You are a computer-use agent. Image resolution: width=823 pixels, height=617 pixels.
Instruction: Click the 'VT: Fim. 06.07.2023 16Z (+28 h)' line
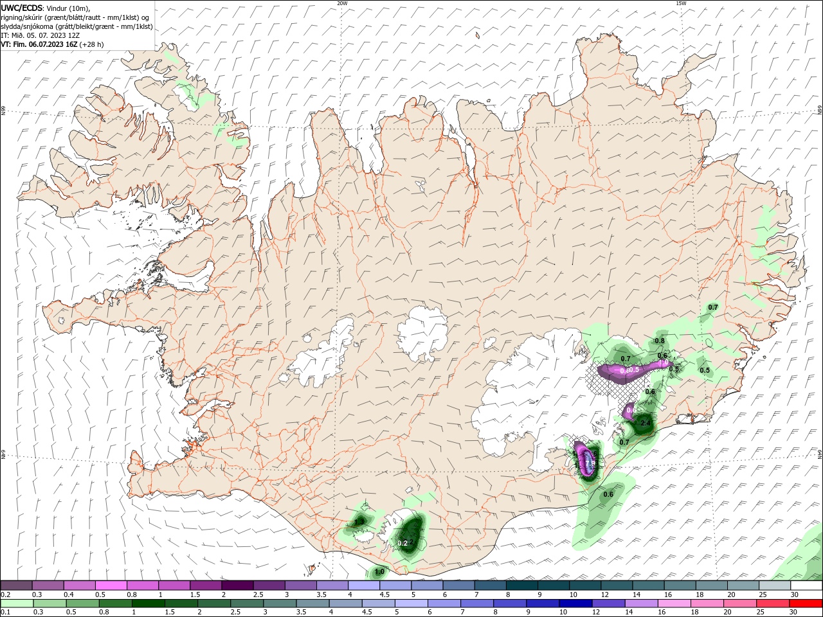point(52,44)
